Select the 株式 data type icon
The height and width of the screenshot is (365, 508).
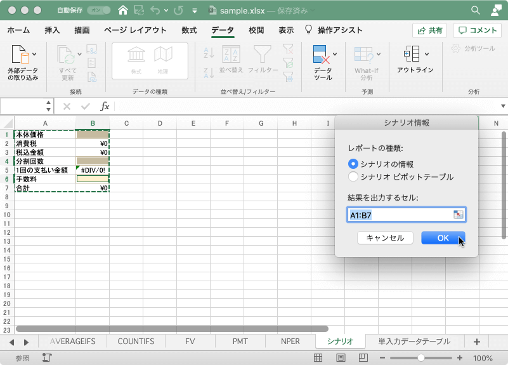click(x=136, y=54)
